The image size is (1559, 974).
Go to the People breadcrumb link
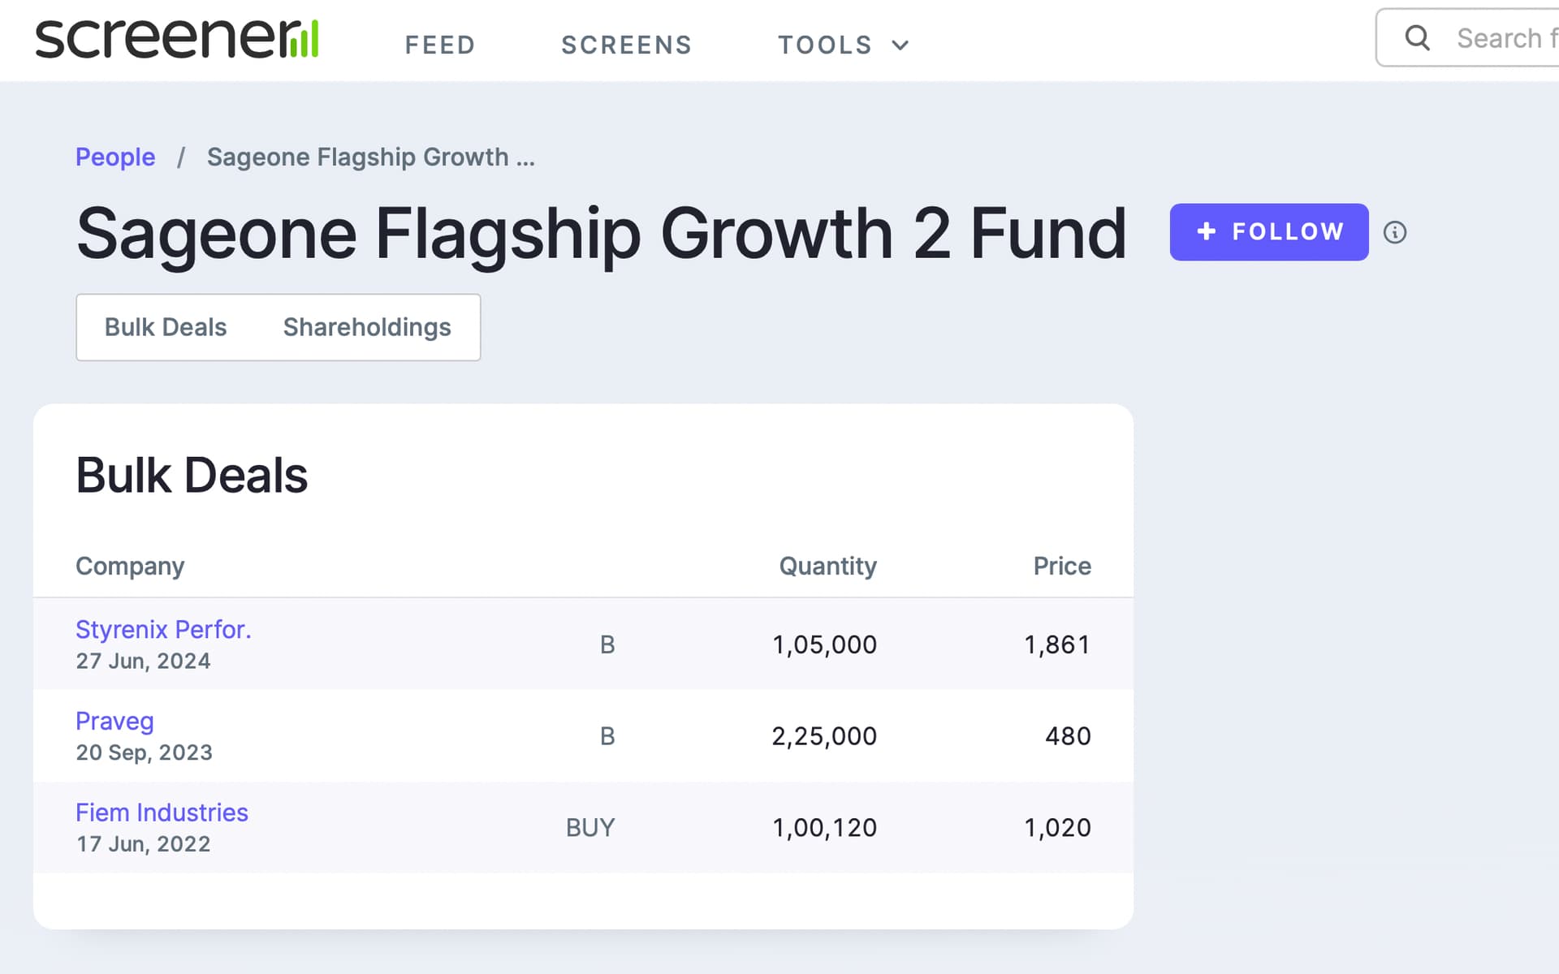[115, 157]
